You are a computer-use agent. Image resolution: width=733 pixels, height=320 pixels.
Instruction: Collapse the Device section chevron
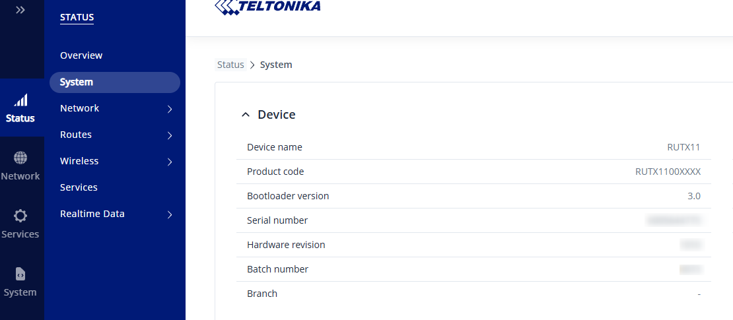[x=246, y=115]
